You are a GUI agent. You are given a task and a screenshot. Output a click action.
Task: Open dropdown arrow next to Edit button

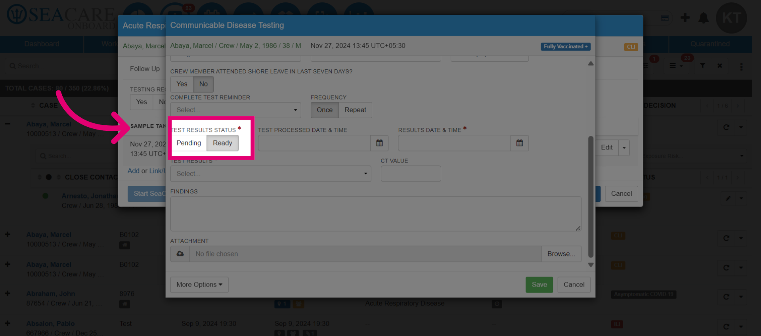pyautogui.click(x=624, y=147)
